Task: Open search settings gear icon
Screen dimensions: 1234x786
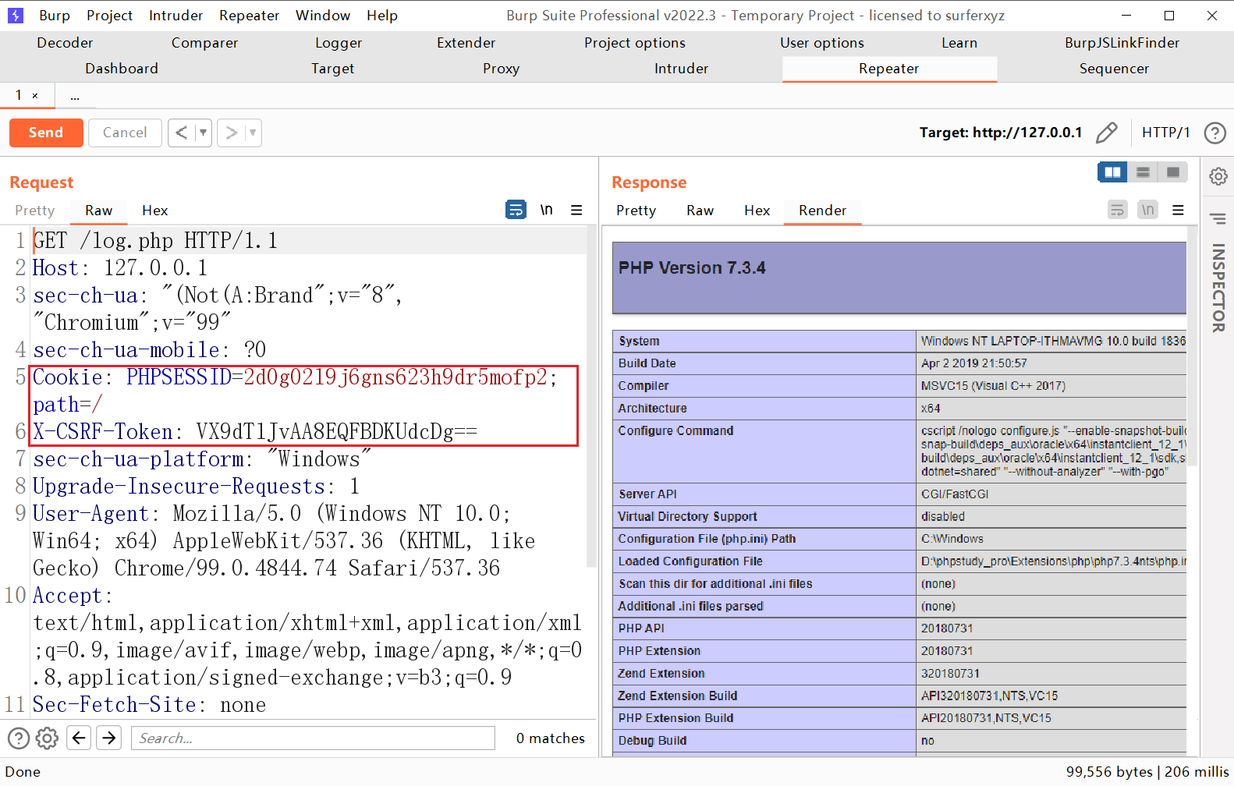Action: click(47, 738)
